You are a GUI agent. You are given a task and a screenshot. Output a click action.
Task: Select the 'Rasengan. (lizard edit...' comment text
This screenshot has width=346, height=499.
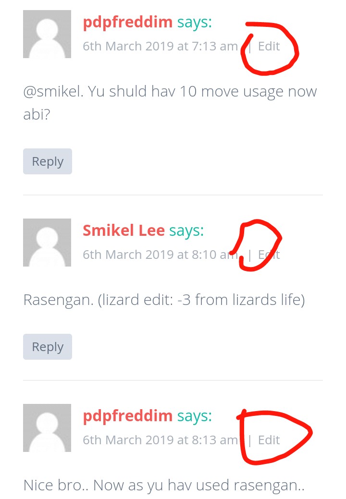[164, 300]
